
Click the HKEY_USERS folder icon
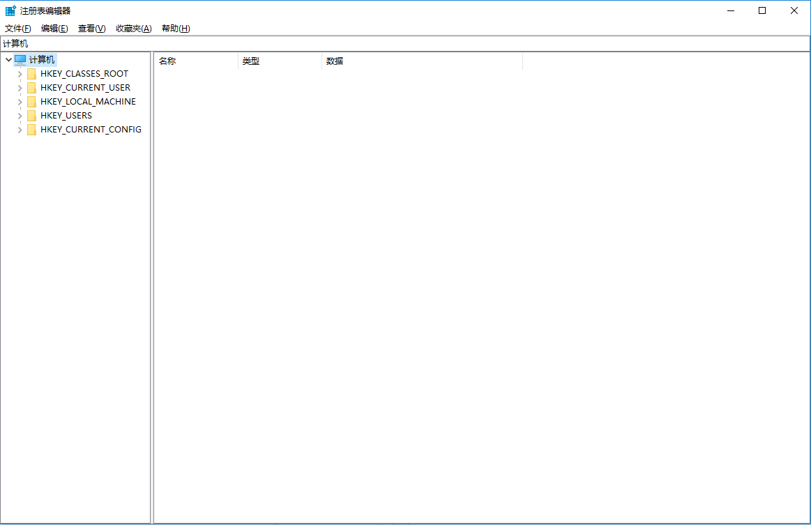[32, 115]
